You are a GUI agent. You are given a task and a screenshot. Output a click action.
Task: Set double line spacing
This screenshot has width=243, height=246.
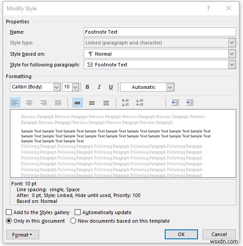pos(106,103)
